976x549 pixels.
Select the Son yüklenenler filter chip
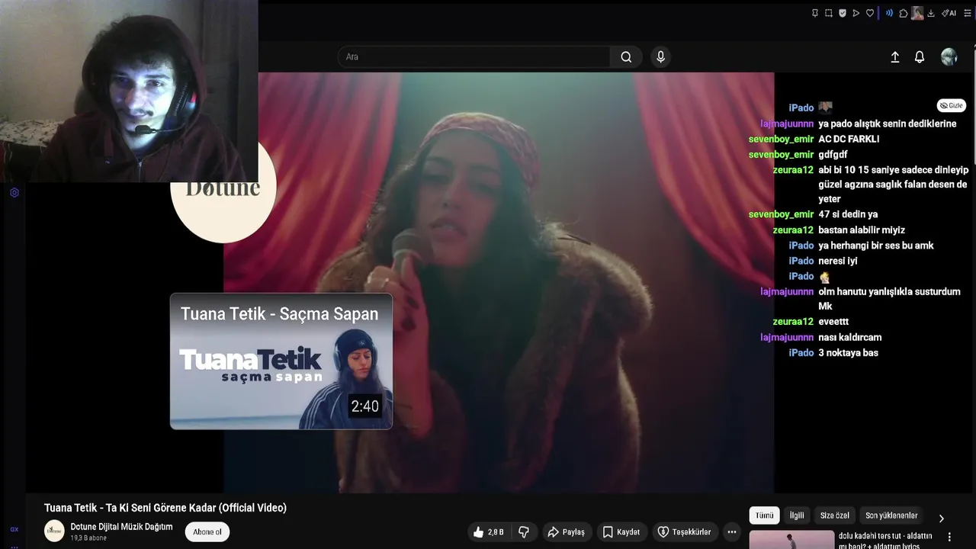coord(891,515)
